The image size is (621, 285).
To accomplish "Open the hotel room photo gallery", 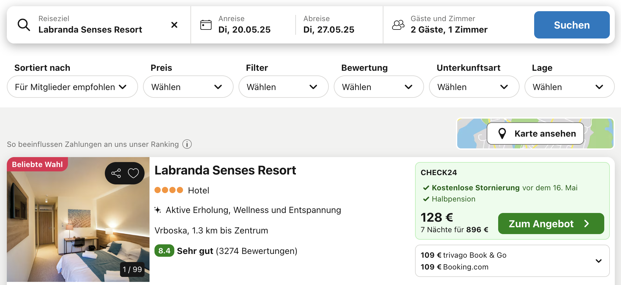I will 78,219.
